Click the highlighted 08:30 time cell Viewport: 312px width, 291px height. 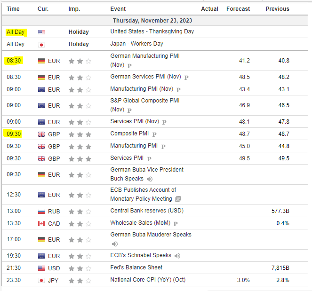click(14, 61)
